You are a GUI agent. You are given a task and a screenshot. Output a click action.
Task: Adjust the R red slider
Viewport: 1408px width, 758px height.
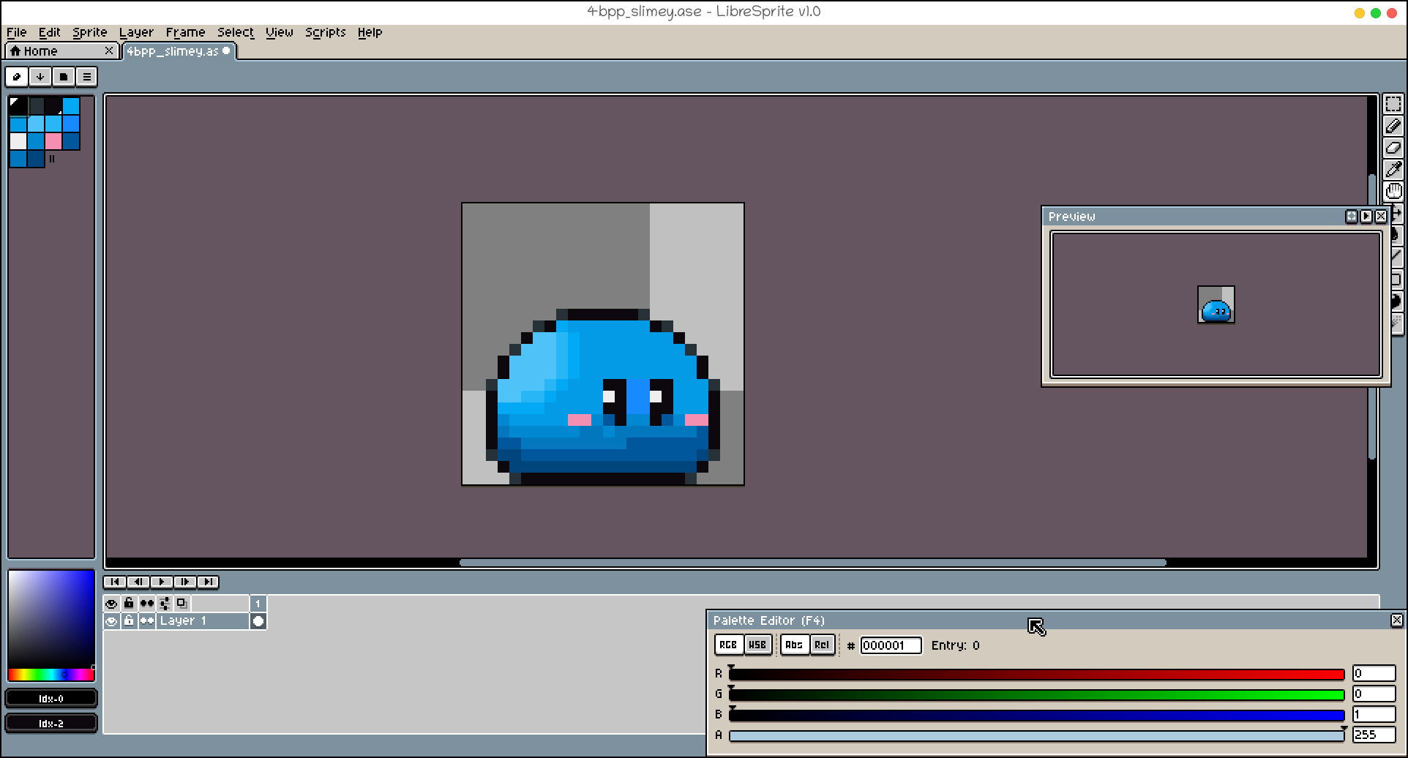tap(1037, 674)
